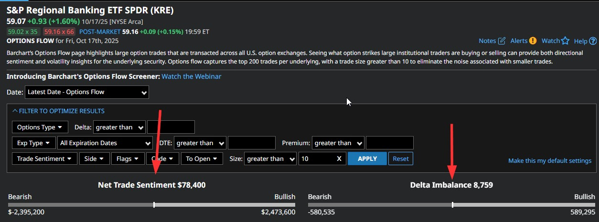Open All Expiration Dates dropdown
599x222 pixels.
(x=105, y=143)
